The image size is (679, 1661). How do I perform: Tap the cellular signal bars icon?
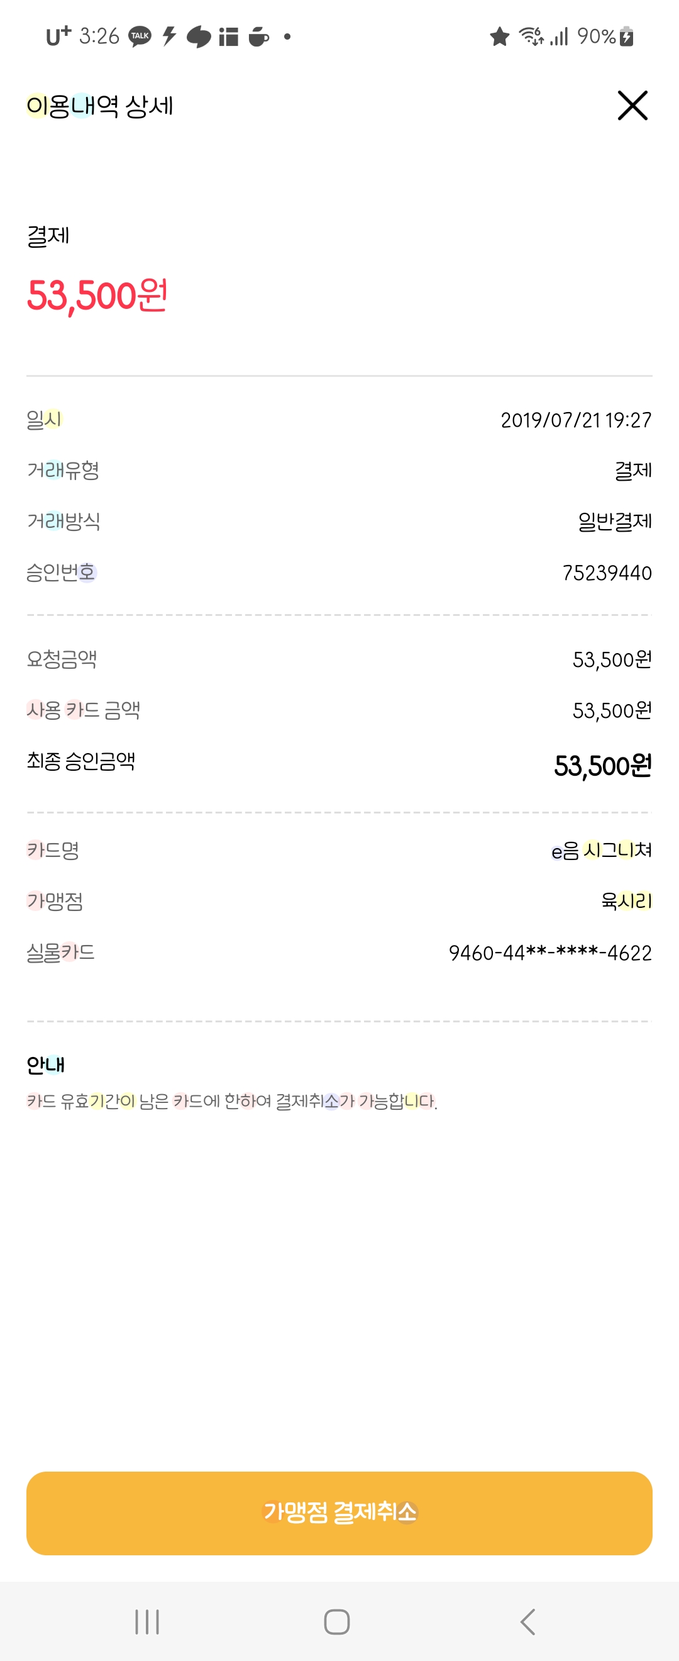[559, 36]
